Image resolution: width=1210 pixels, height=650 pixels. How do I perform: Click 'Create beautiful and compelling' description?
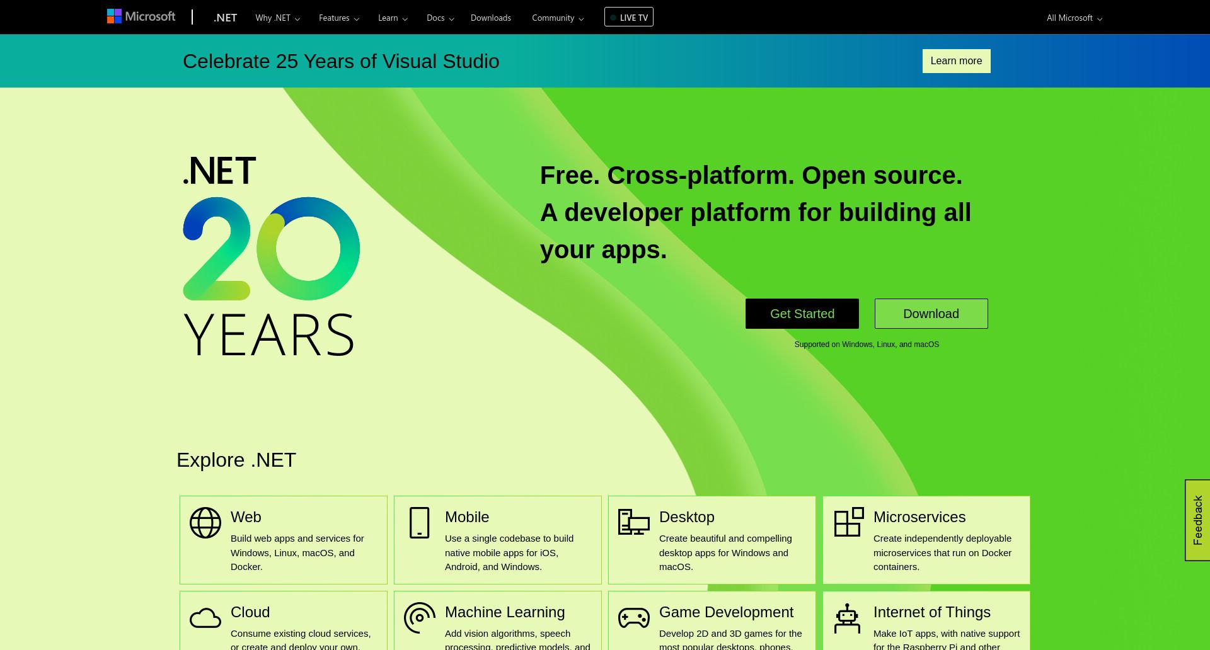[x=725, y=552]
